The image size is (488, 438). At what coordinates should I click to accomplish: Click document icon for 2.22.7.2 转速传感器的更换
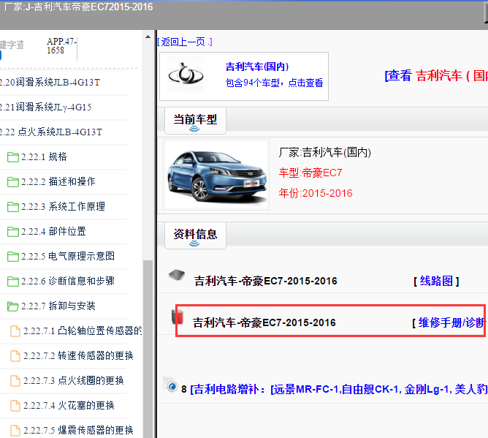click(15, 356)
